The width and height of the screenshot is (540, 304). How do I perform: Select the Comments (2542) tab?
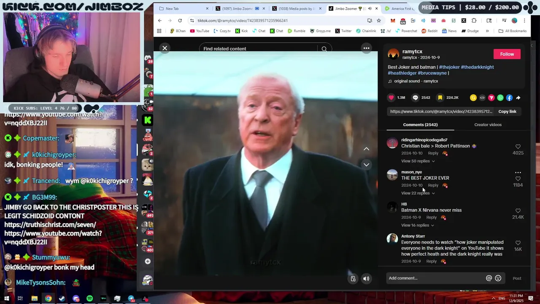click(420, 125)
